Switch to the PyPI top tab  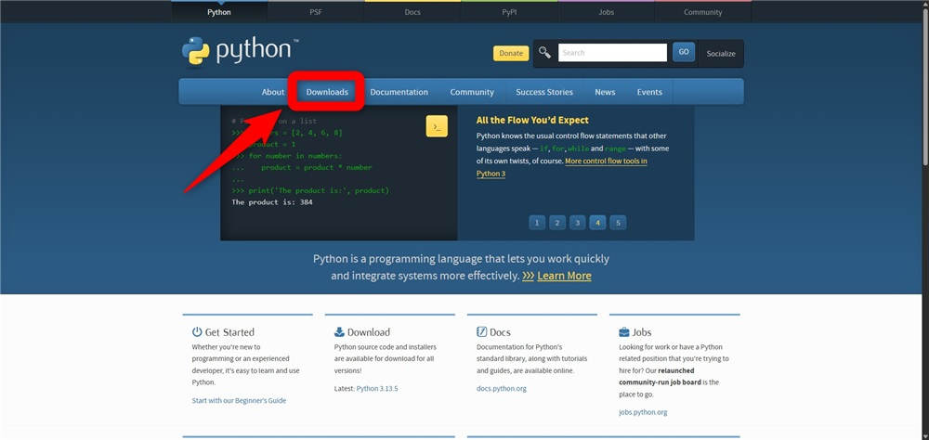509,12
